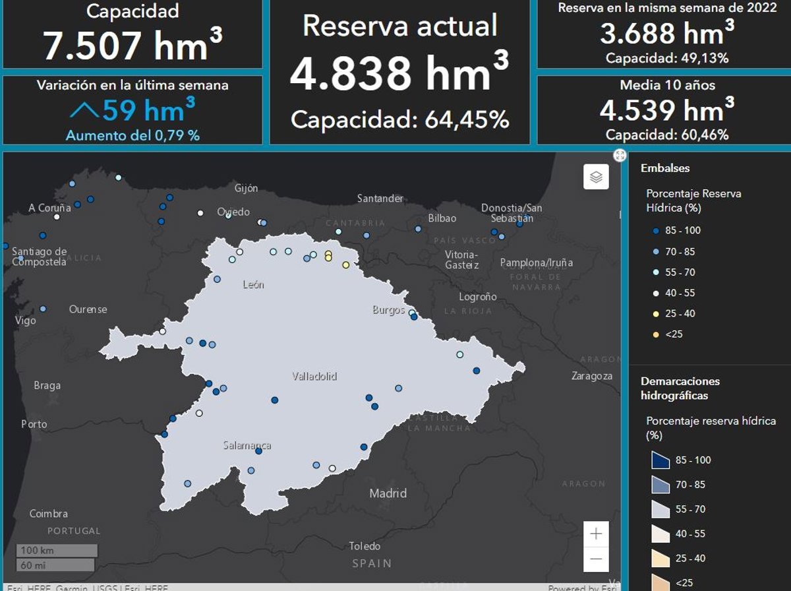
Task: Click the Valladolid label on the map
Action: (314, 377)
